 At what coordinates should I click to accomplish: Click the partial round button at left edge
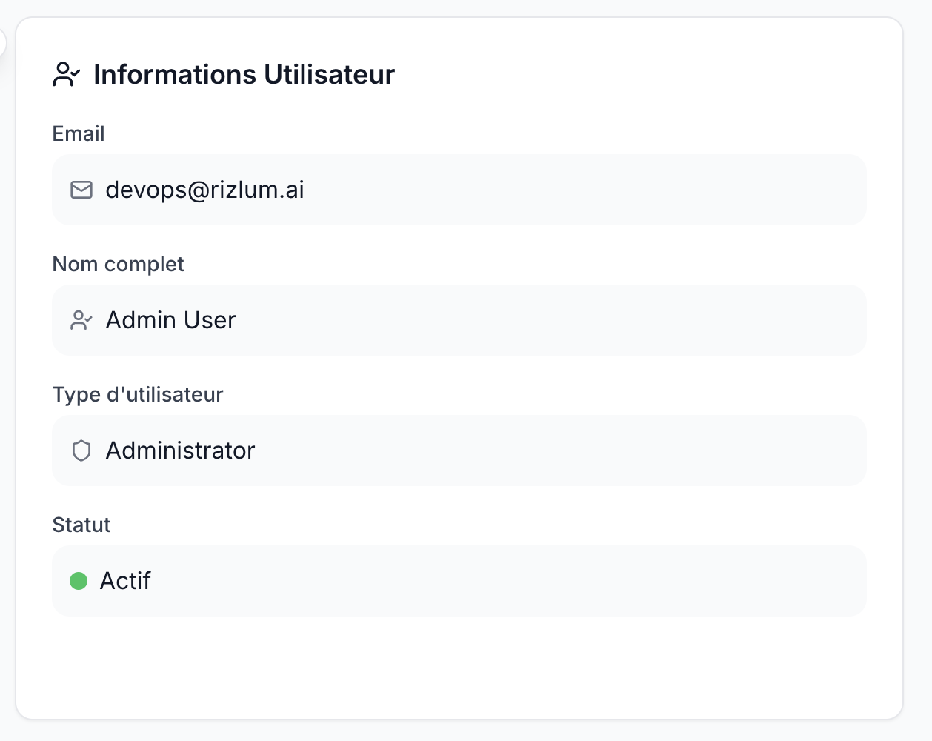click(2, 42)
